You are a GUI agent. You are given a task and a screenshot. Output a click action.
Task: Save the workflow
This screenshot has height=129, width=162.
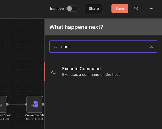[120, 9]
